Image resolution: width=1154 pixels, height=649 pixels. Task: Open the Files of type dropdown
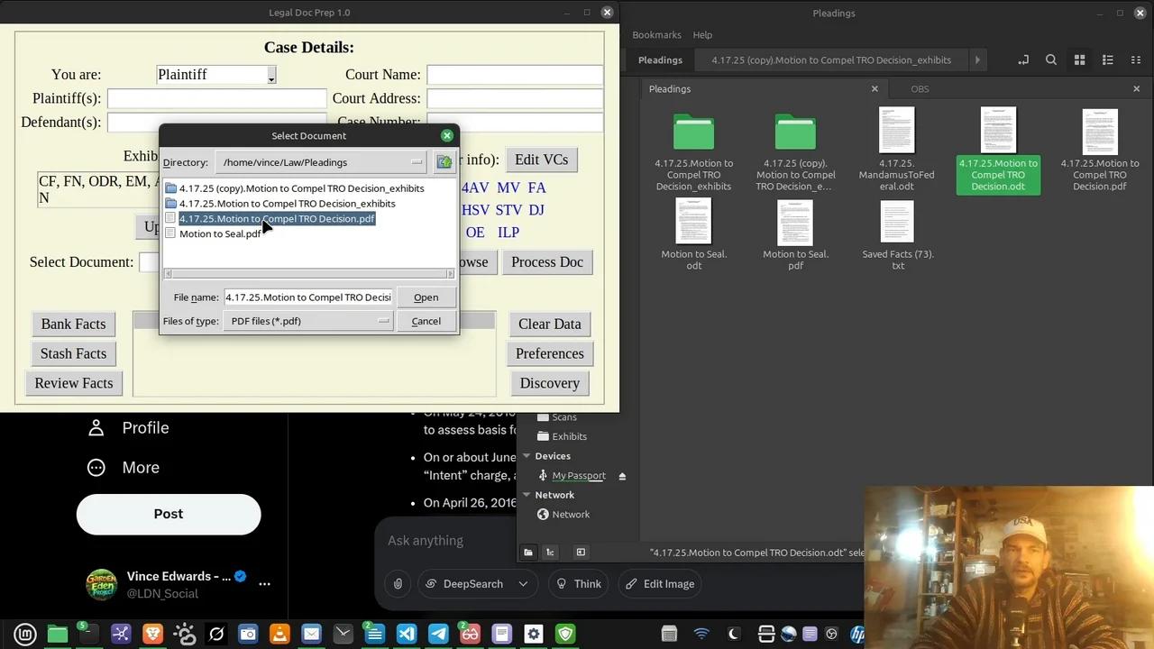pyautogui.click(x=308, y=321)
